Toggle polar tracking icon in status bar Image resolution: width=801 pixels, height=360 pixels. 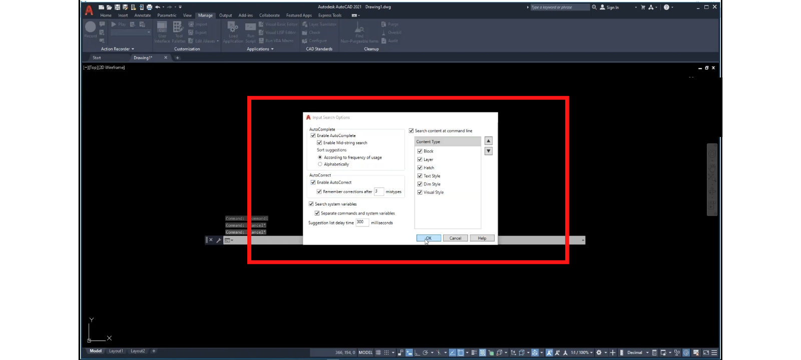pyautogui.click(x=425, y=352)
